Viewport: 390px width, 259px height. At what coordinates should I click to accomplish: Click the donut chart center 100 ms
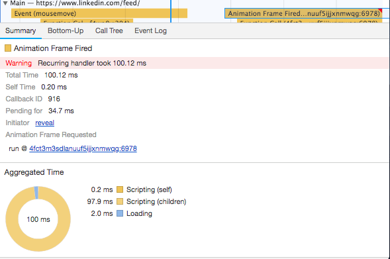pos(38,219)
